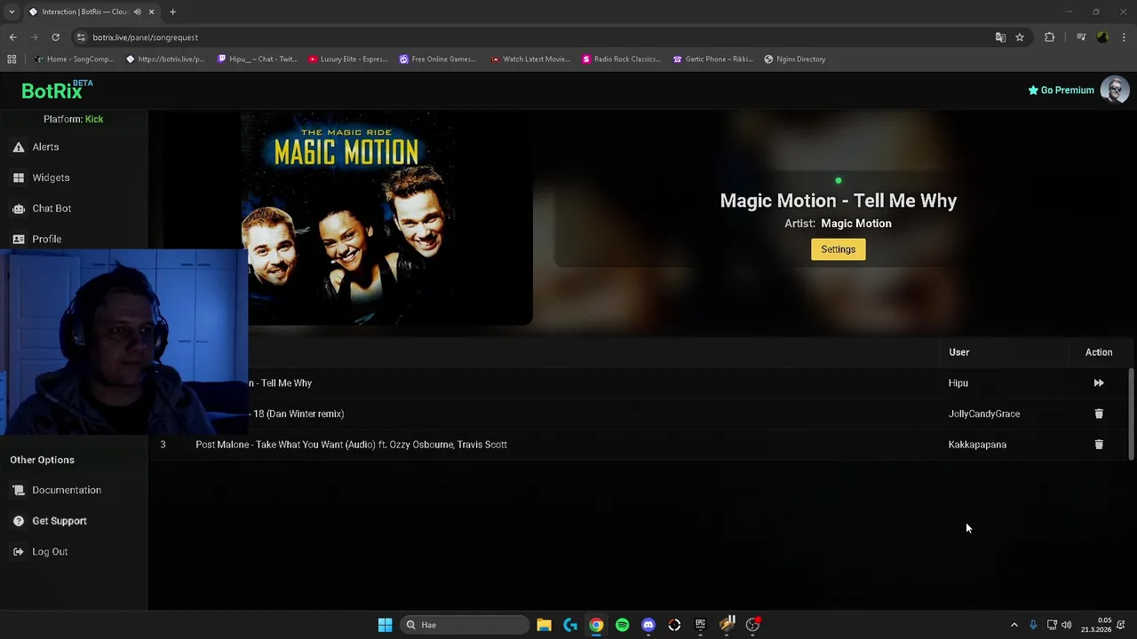Open the Chrome three-dot menu
The image size is (1137, 639).
coord(1124,37)
